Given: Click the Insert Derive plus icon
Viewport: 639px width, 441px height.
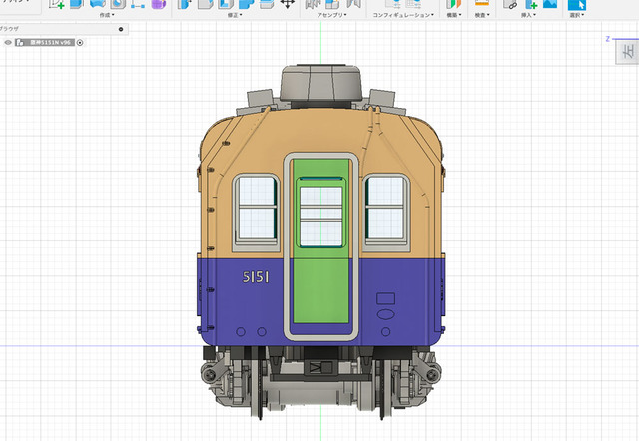Looking at the screenshot, I should click(530, 4).
